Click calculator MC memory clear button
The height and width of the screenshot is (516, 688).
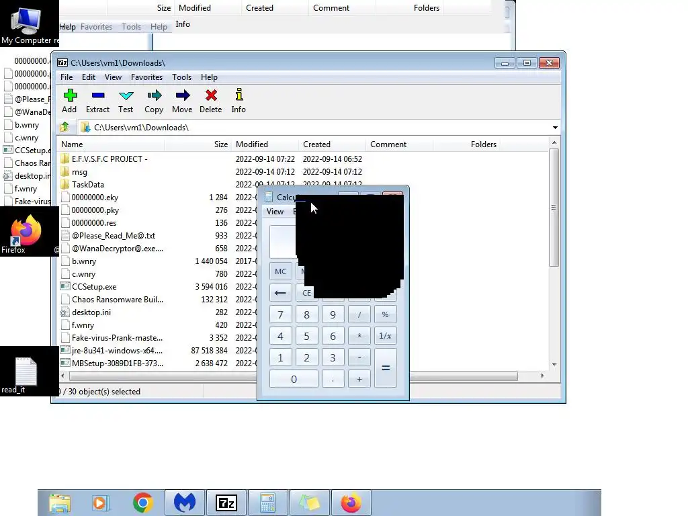(280, 271)
